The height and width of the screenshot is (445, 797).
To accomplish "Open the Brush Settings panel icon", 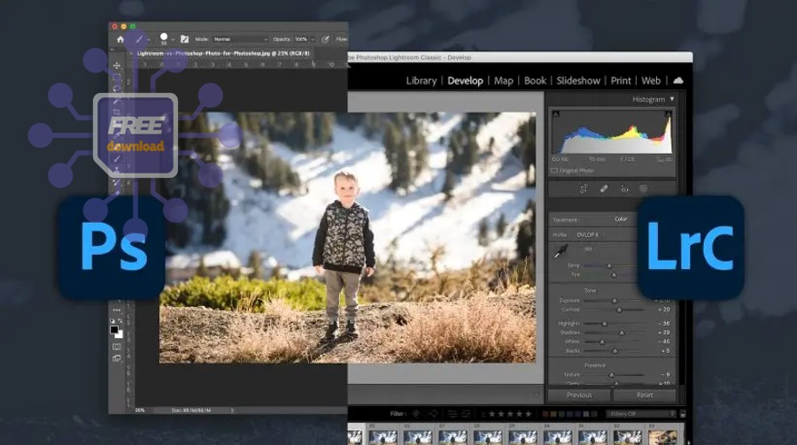I will (x=184, y=39).
